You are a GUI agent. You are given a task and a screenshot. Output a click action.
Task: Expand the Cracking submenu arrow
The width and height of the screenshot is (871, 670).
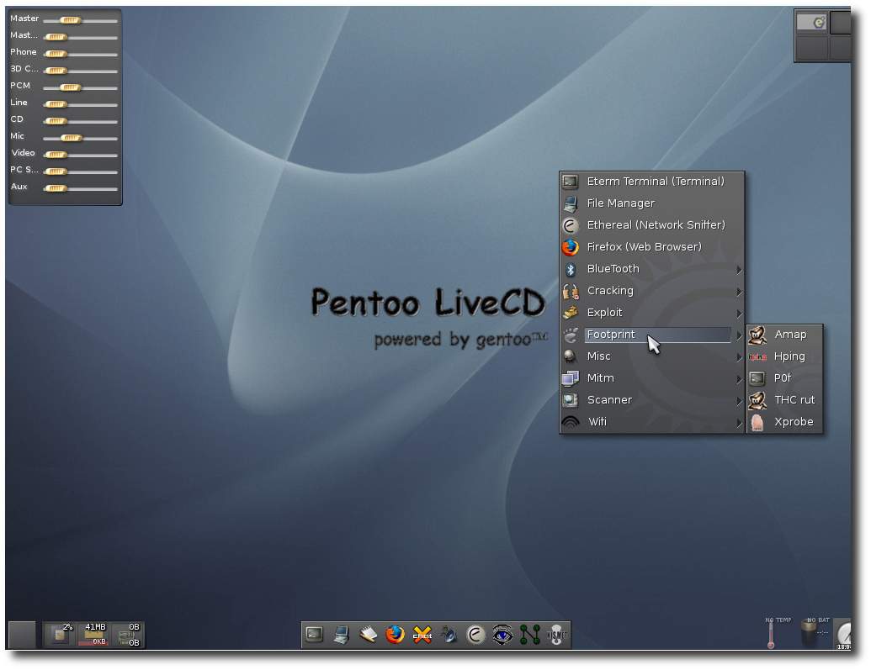[739, 292]
